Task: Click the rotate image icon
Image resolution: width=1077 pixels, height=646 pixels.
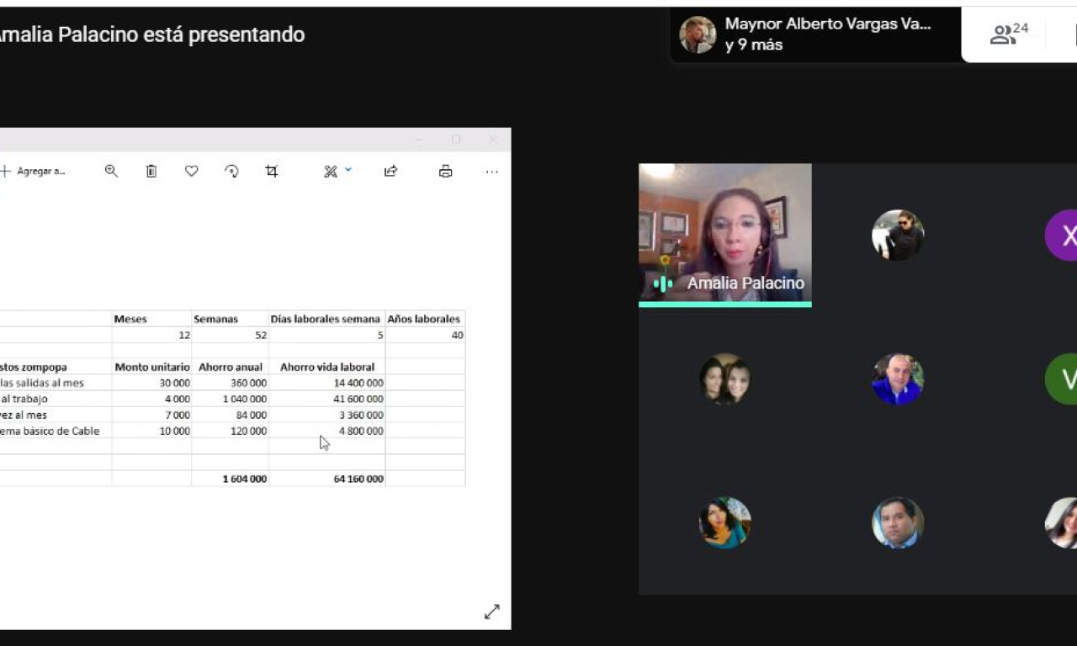Action: [231, 172]
